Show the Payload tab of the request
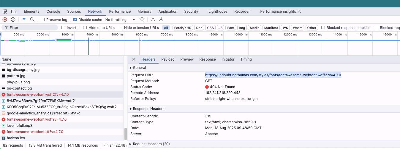 coord(168,59)
